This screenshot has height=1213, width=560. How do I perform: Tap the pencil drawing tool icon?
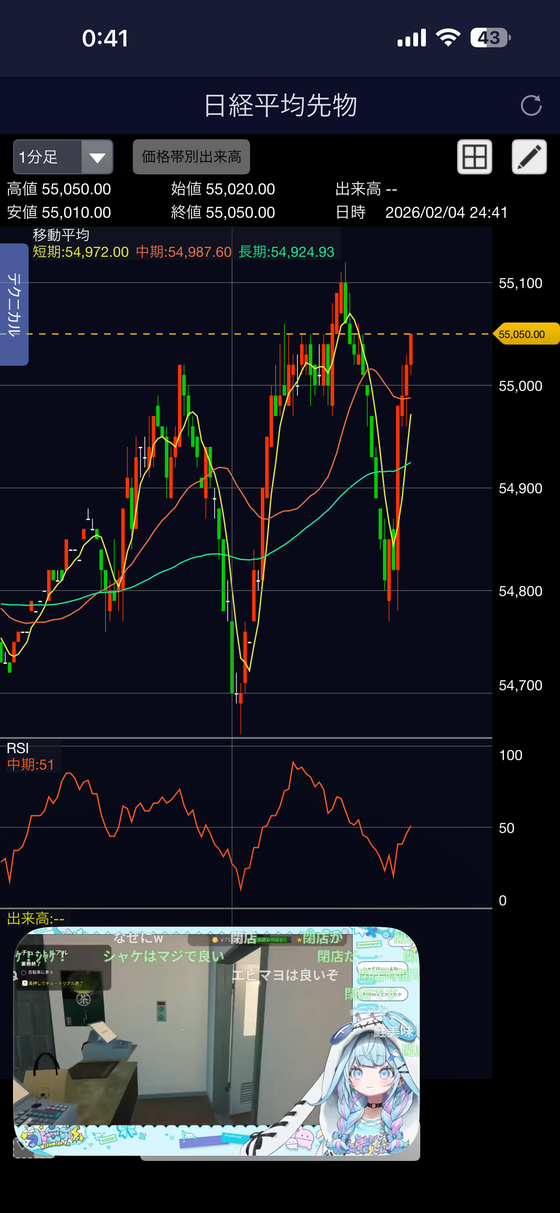coord(529,157)
